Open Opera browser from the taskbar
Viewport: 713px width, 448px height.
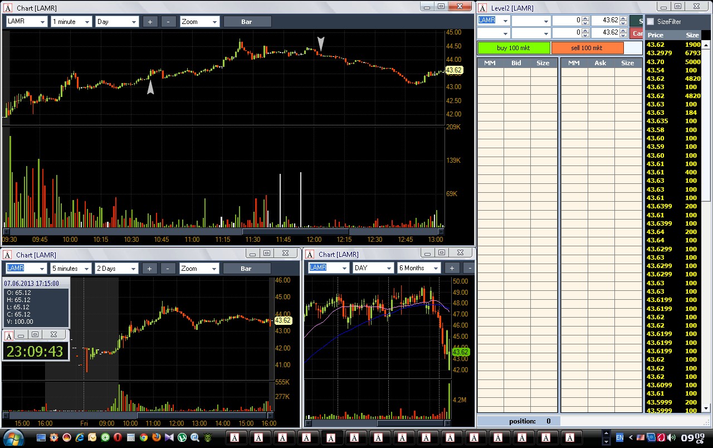point(118,437)
